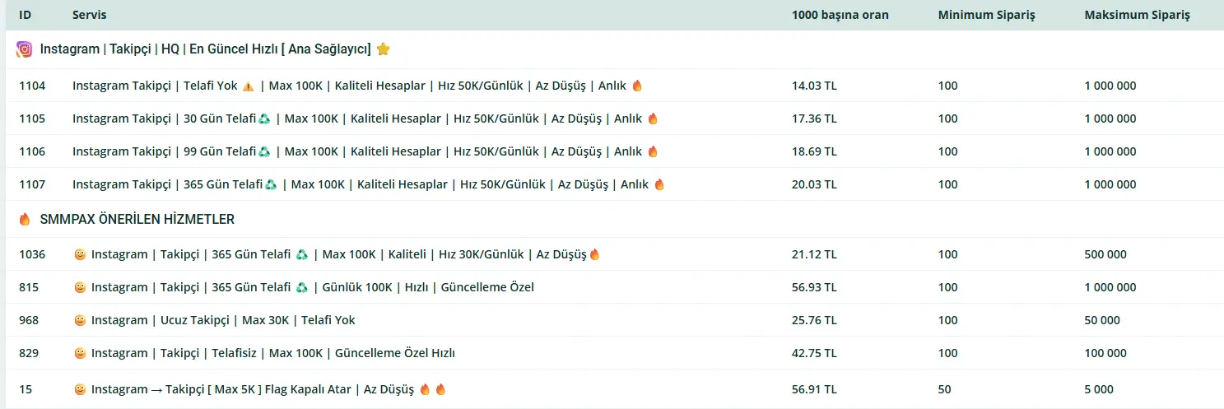Click the smiley emoji in service 968

pyautogui.click(x=80, y=320)
